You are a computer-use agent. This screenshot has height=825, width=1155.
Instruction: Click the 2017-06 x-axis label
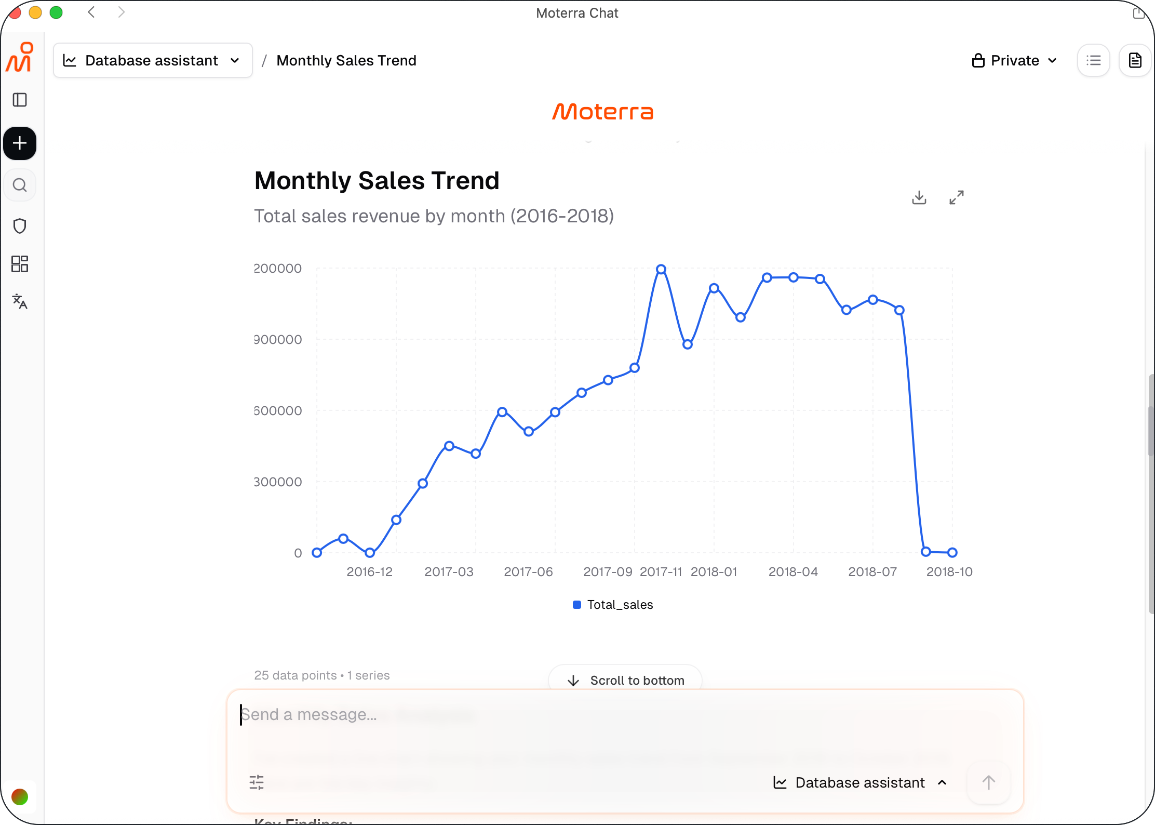(529, 571)
